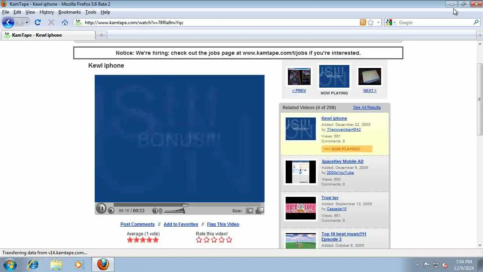483x272 pixels.
Task: Click the Google search input field
Action: [435, 22]
